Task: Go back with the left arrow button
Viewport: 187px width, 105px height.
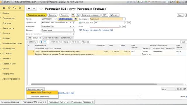Action: 29,8
